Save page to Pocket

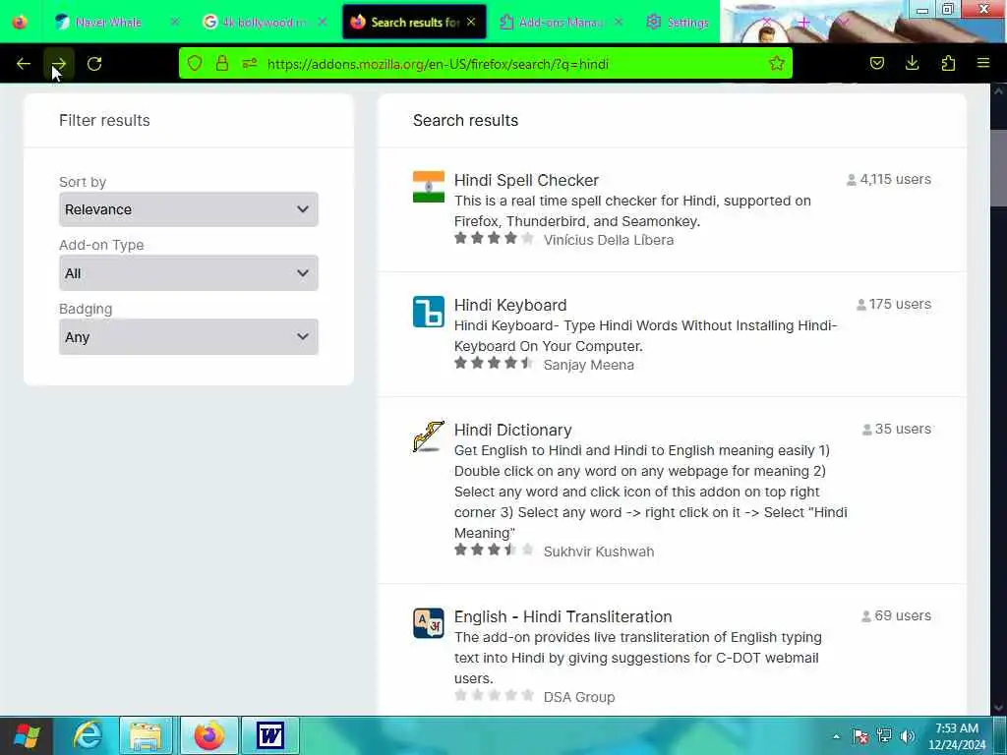click(876, 63)
